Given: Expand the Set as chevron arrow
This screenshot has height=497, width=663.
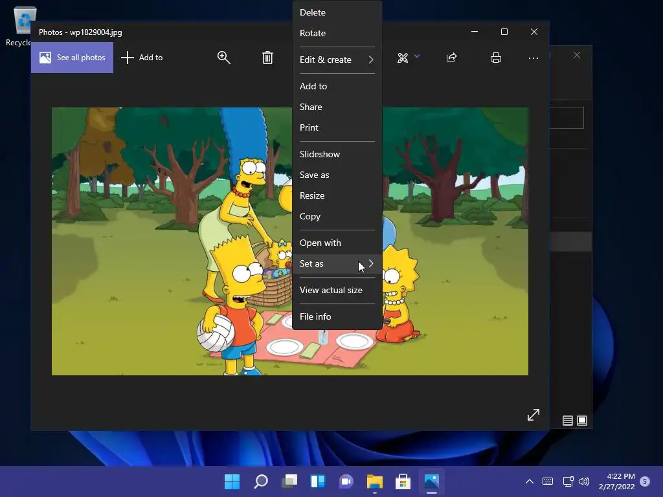Looking at the screenshot, I should click(x=371, y=263).
